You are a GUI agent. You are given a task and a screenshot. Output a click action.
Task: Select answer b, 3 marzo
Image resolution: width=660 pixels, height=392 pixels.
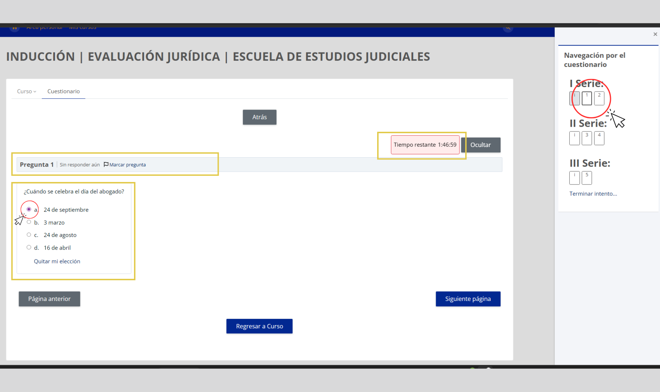click(x=29, y=222)
